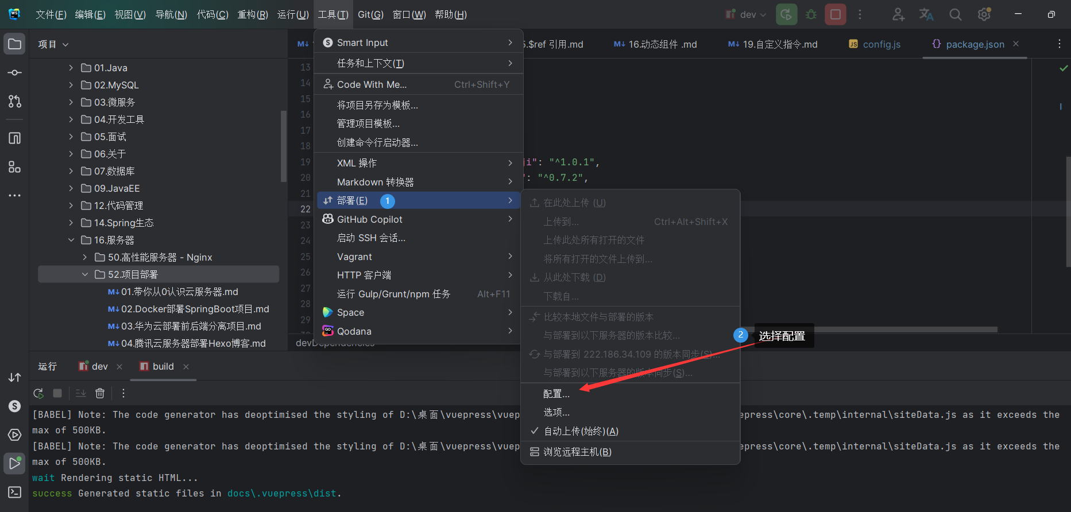This screenshot has height=512, width=1071.
Task: Click Code With Me... entry
Action: tap(419, 84)
